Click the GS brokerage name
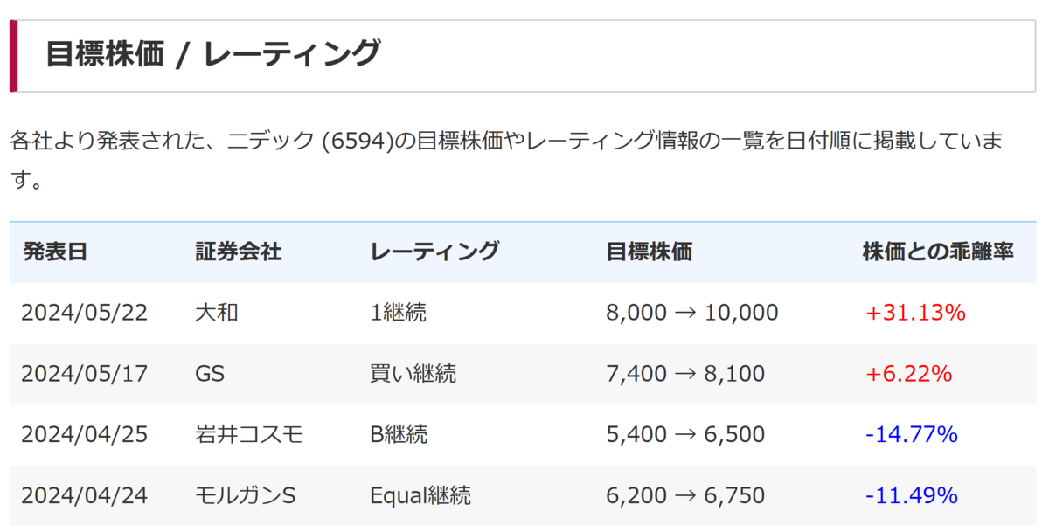 pyautogui.click(x=210, y=374)
